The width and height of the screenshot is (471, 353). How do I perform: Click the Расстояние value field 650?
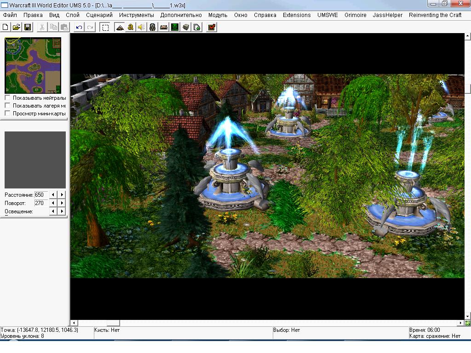click(x=41, y=194)
